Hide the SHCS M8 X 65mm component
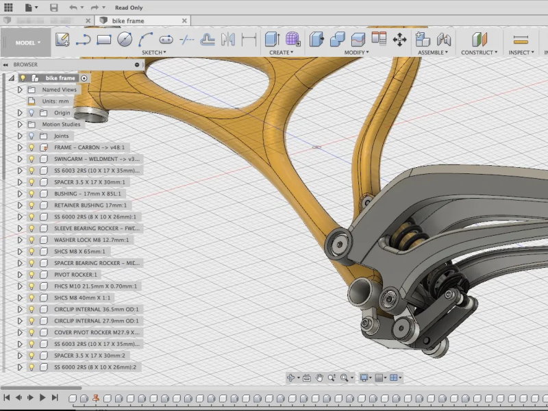 pos(32,251)
